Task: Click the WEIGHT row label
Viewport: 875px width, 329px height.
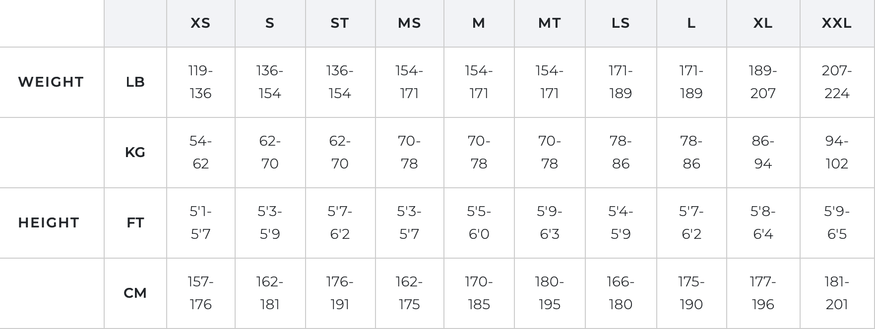Action: coord(51,82)
